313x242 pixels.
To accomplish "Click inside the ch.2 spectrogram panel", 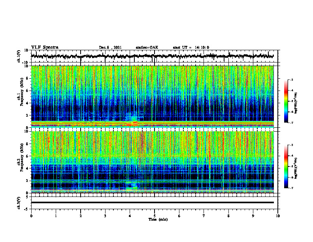I will click(x=153, y=162).
